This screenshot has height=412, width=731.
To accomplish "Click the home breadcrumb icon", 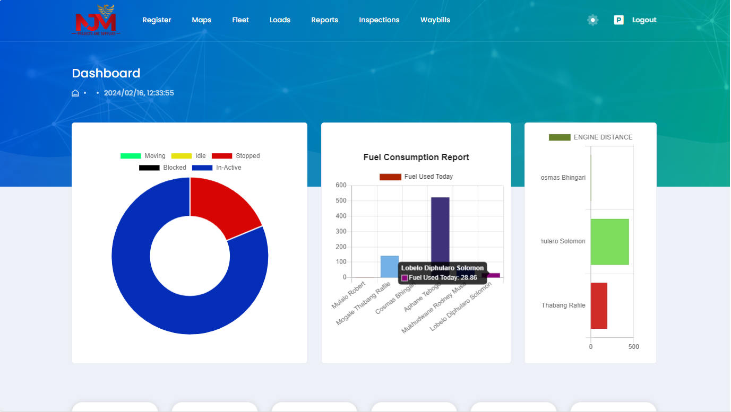I will [x=75, y=93].
